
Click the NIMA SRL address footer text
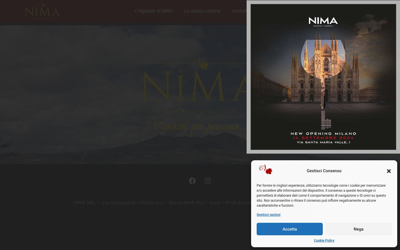(162, 203)
